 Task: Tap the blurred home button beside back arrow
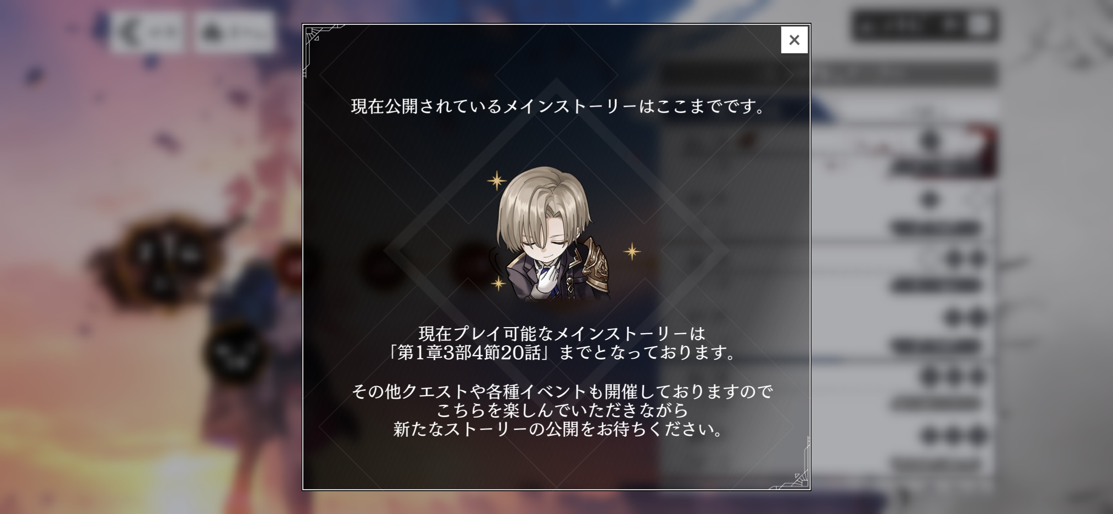pyautogui.click(x=234, y=32)
